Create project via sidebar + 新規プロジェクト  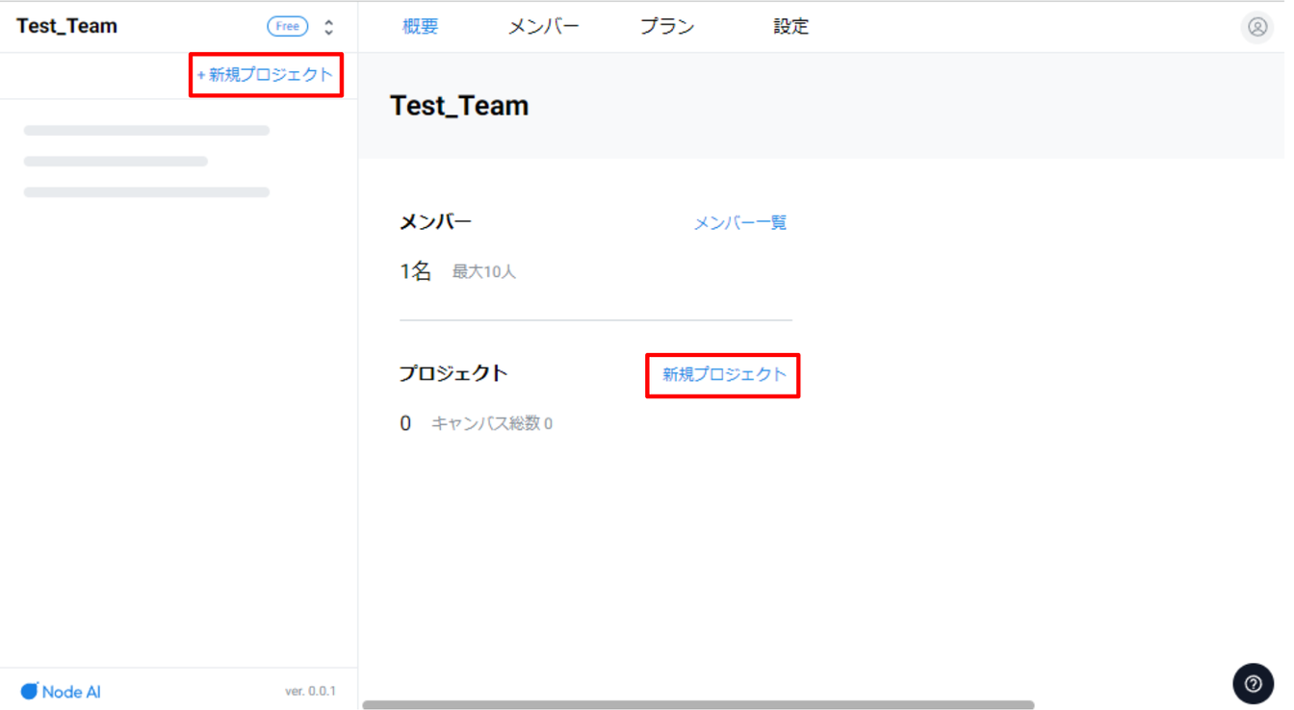(265, 75)
